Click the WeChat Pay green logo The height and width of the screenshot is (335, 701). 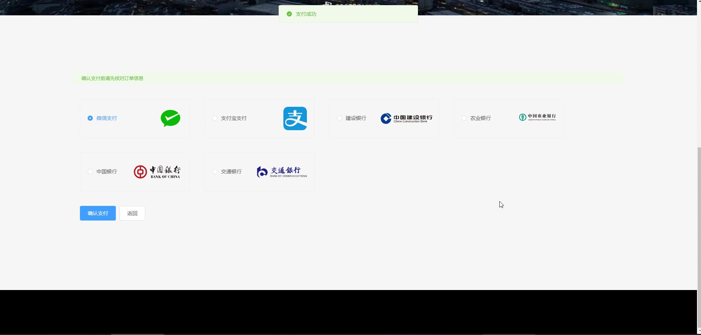170,118
